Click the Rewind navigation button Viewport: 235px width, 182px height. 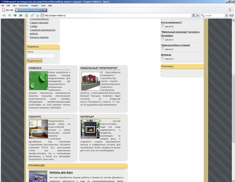point(4,15)
